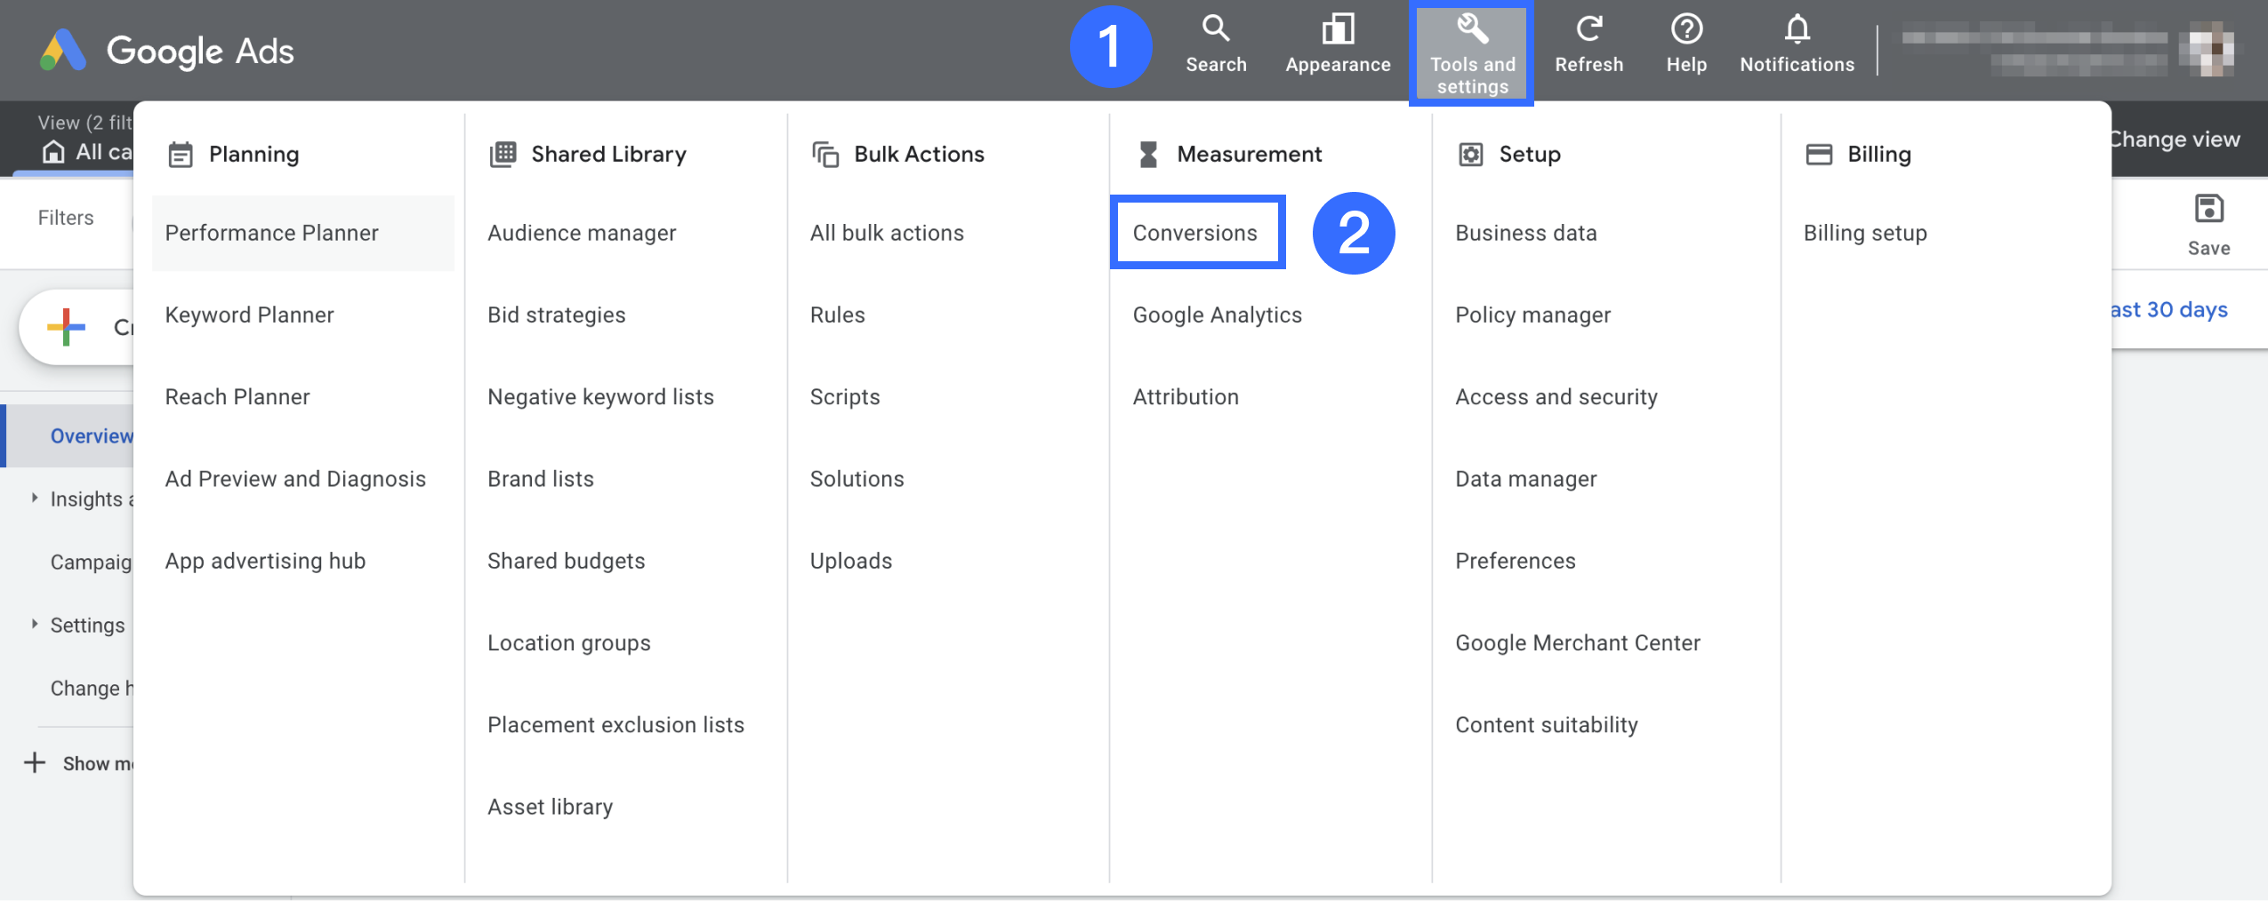
Task: Click the Save icon
Action: (2208, 209)
